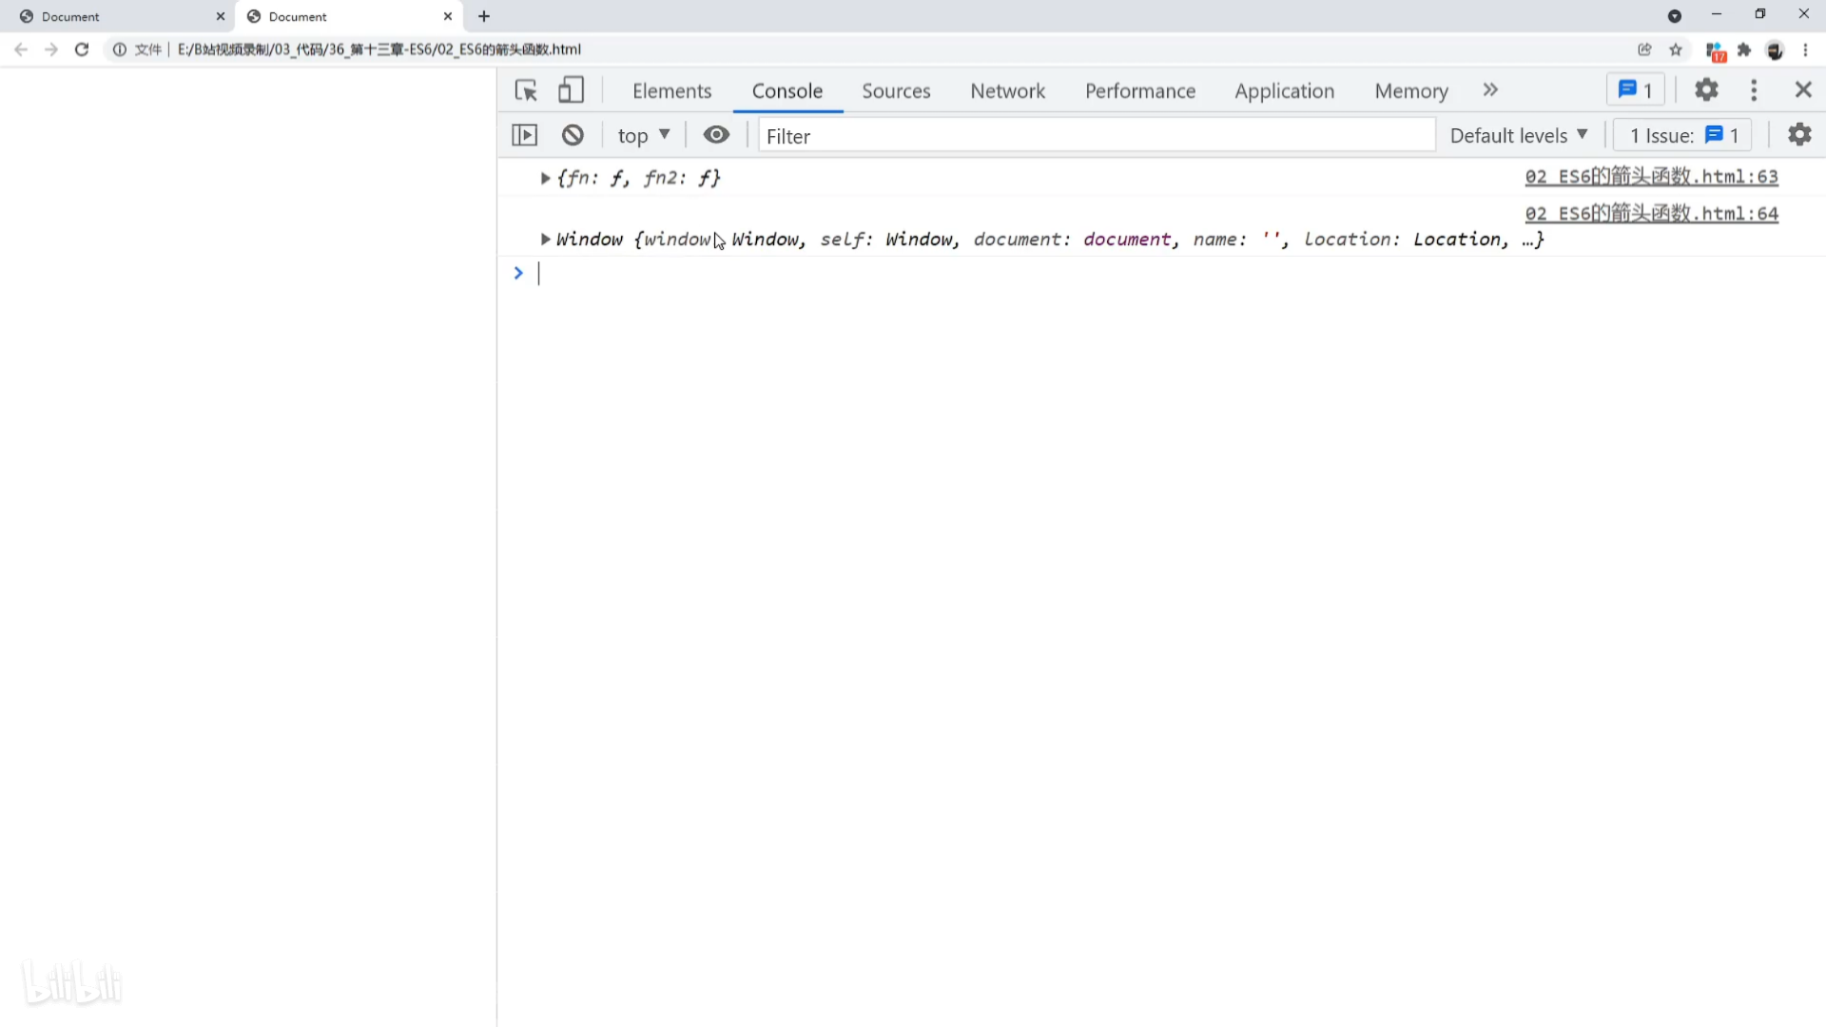Show more DevTools tabs chevron
1826x1027 pixels.
(1490, 90)
